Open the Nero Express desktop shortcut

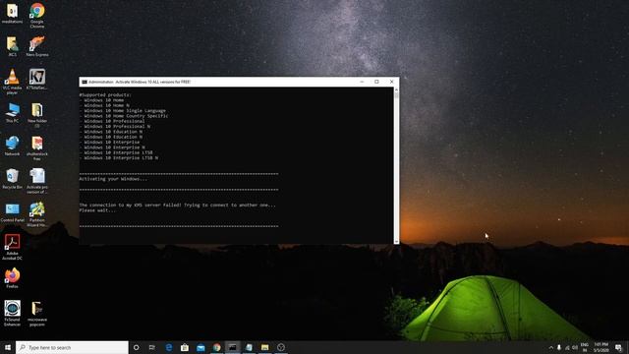pyautogui.click(x=37, y=46)
